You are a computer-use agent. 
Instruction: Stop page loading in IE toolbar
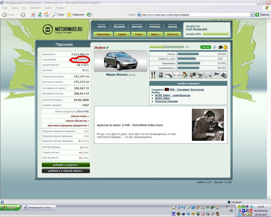pos(33,15)
